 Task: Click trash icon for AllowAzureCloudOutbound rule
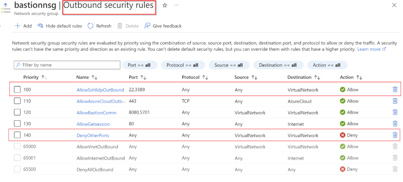point(395,101)
